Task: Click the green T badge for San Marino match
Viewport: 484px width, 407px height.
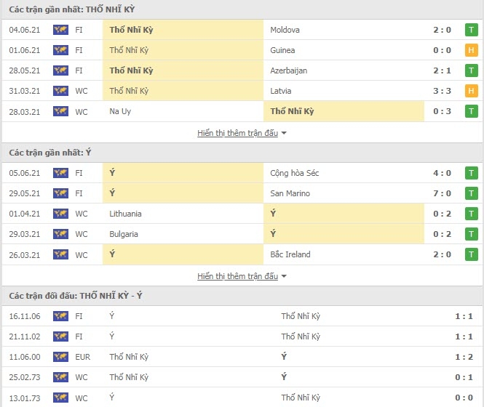Action: pos(471,193)
